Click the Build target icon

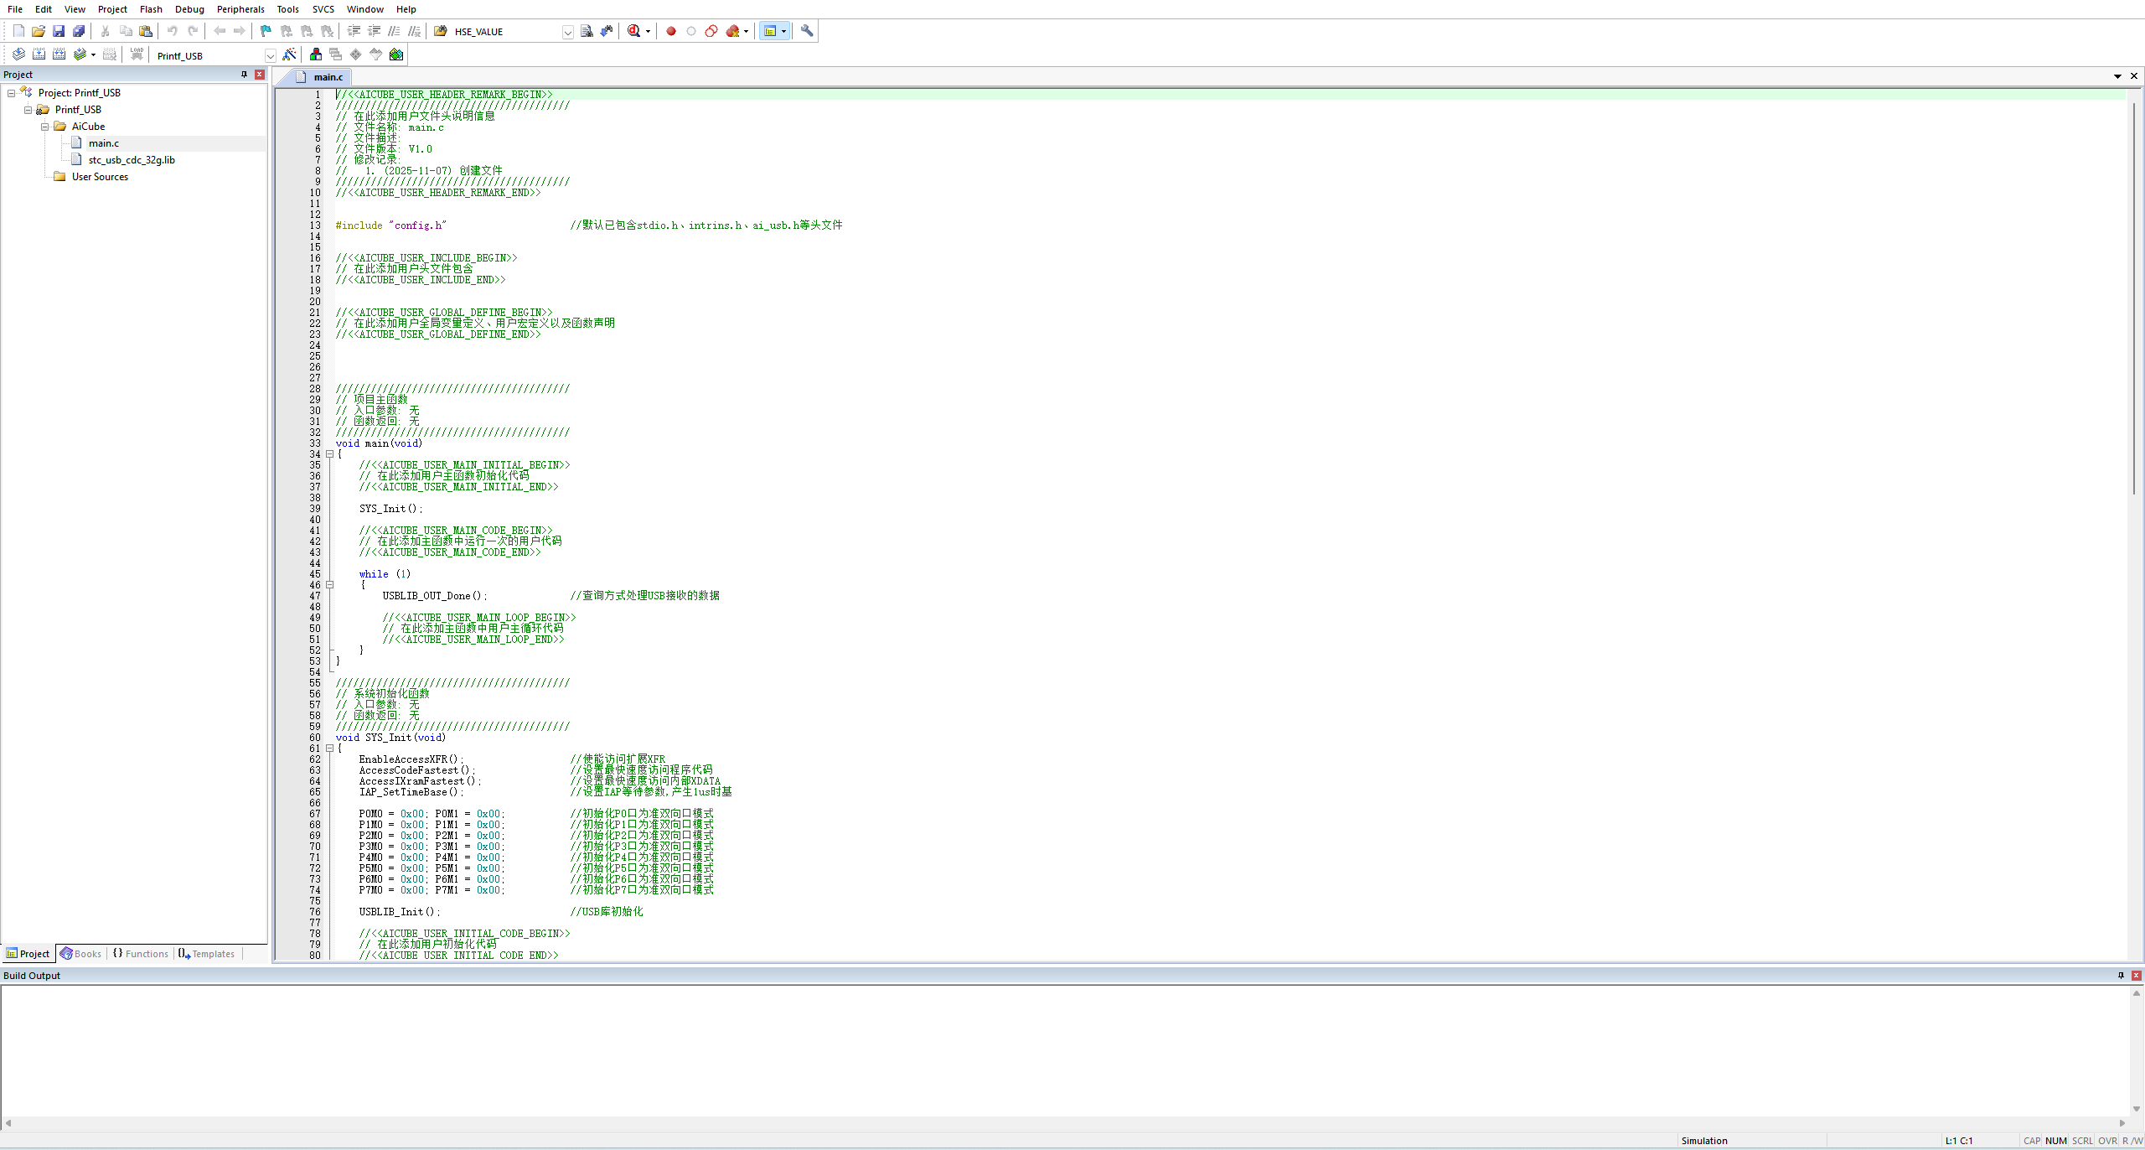(39, 54)
